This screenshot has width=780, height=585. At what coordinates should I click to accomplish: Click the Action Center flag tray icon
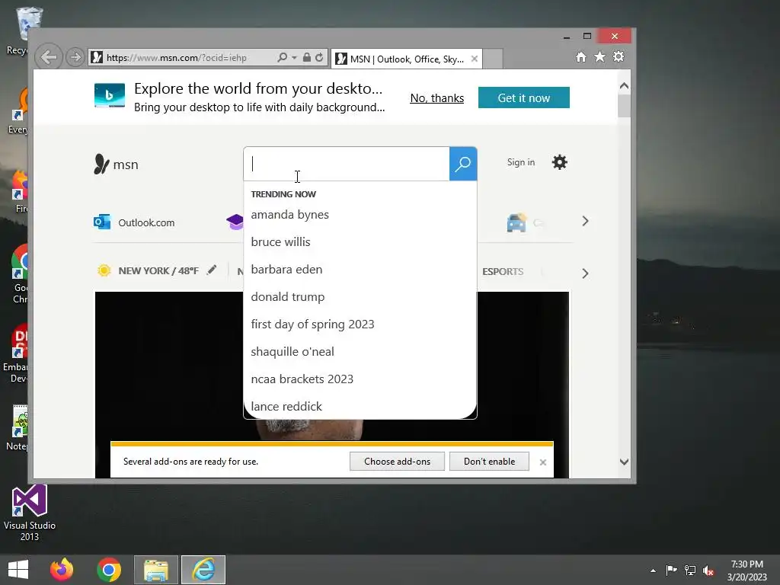click(671, 570)
